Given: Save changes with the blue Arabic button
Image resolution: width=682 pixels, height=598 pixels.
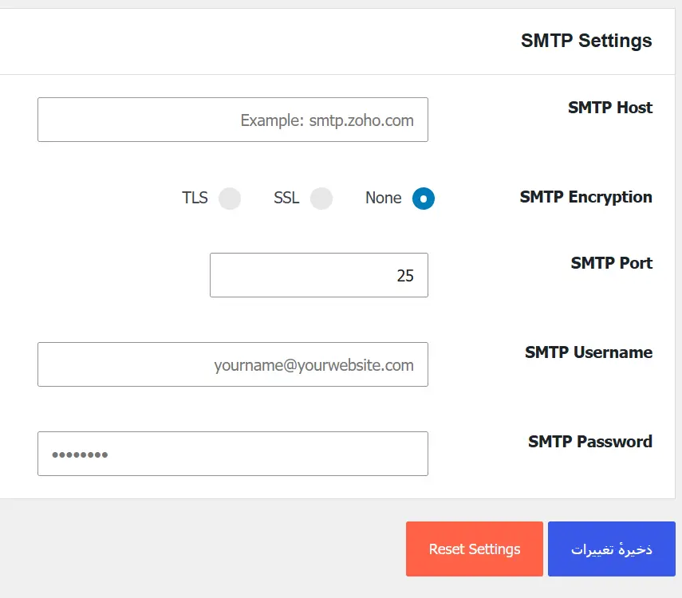Looking at the screenshot, I should [x=612, y=549].
